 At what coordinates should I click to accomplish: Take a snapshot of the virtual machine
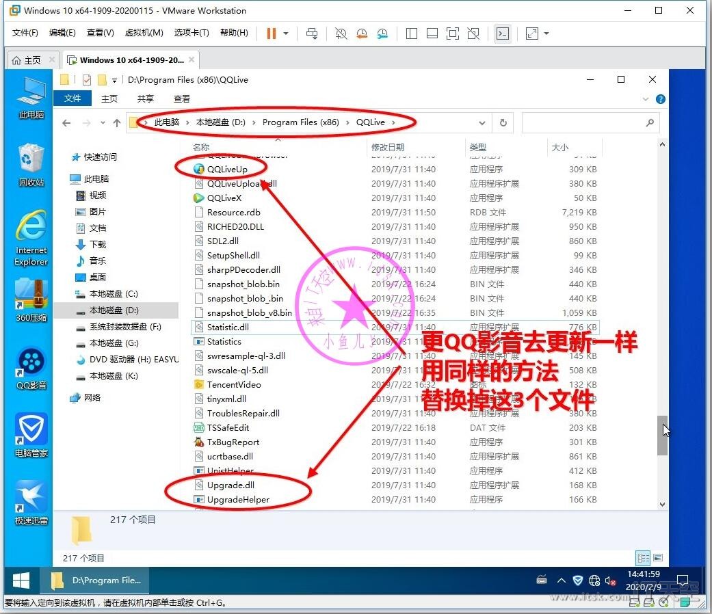341,33
